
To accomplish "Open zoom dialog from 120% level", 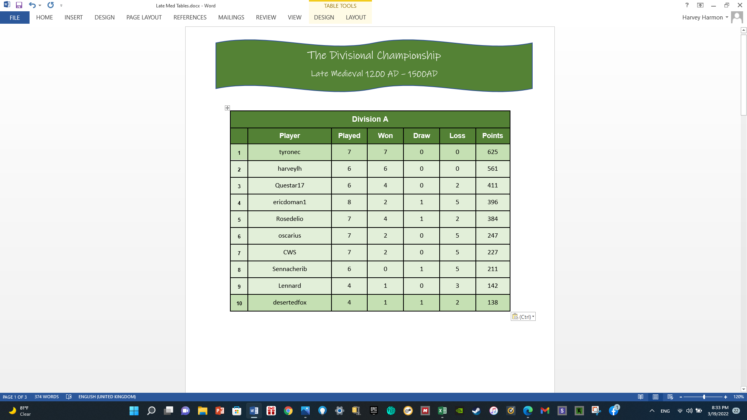I will click(x=738, y=397).
